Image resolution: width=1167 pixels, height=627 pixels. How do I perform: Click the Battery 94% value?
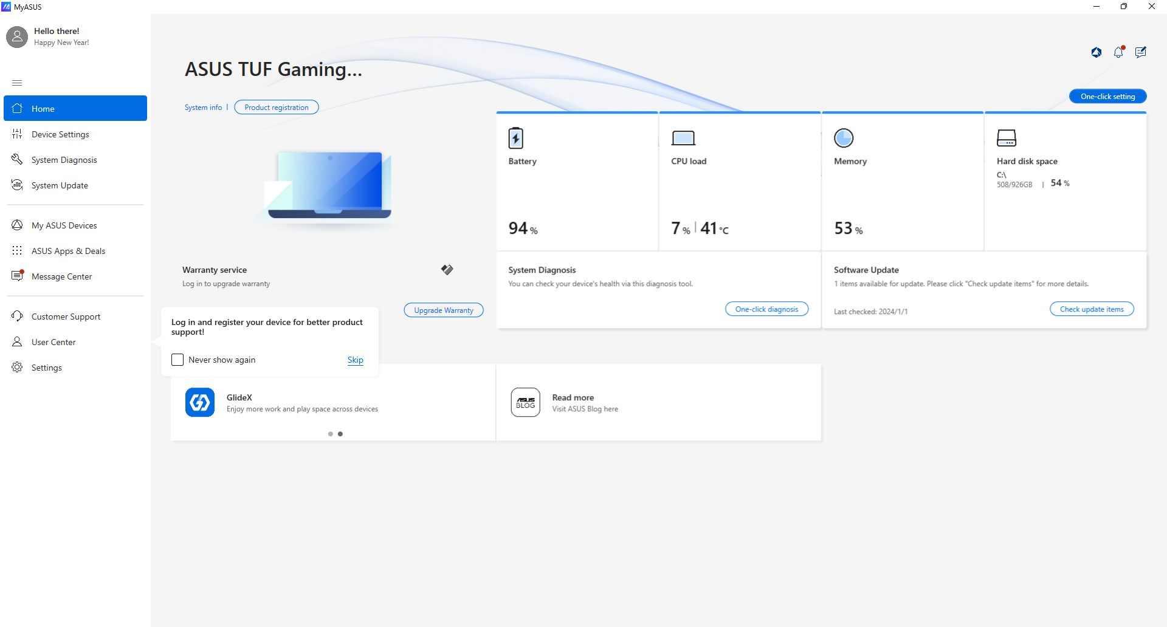[523, 228]
